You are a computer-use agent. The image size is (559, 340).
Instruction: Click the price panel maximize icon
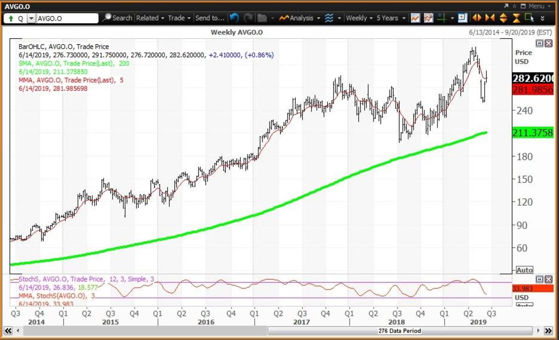[x=539, y=43]
